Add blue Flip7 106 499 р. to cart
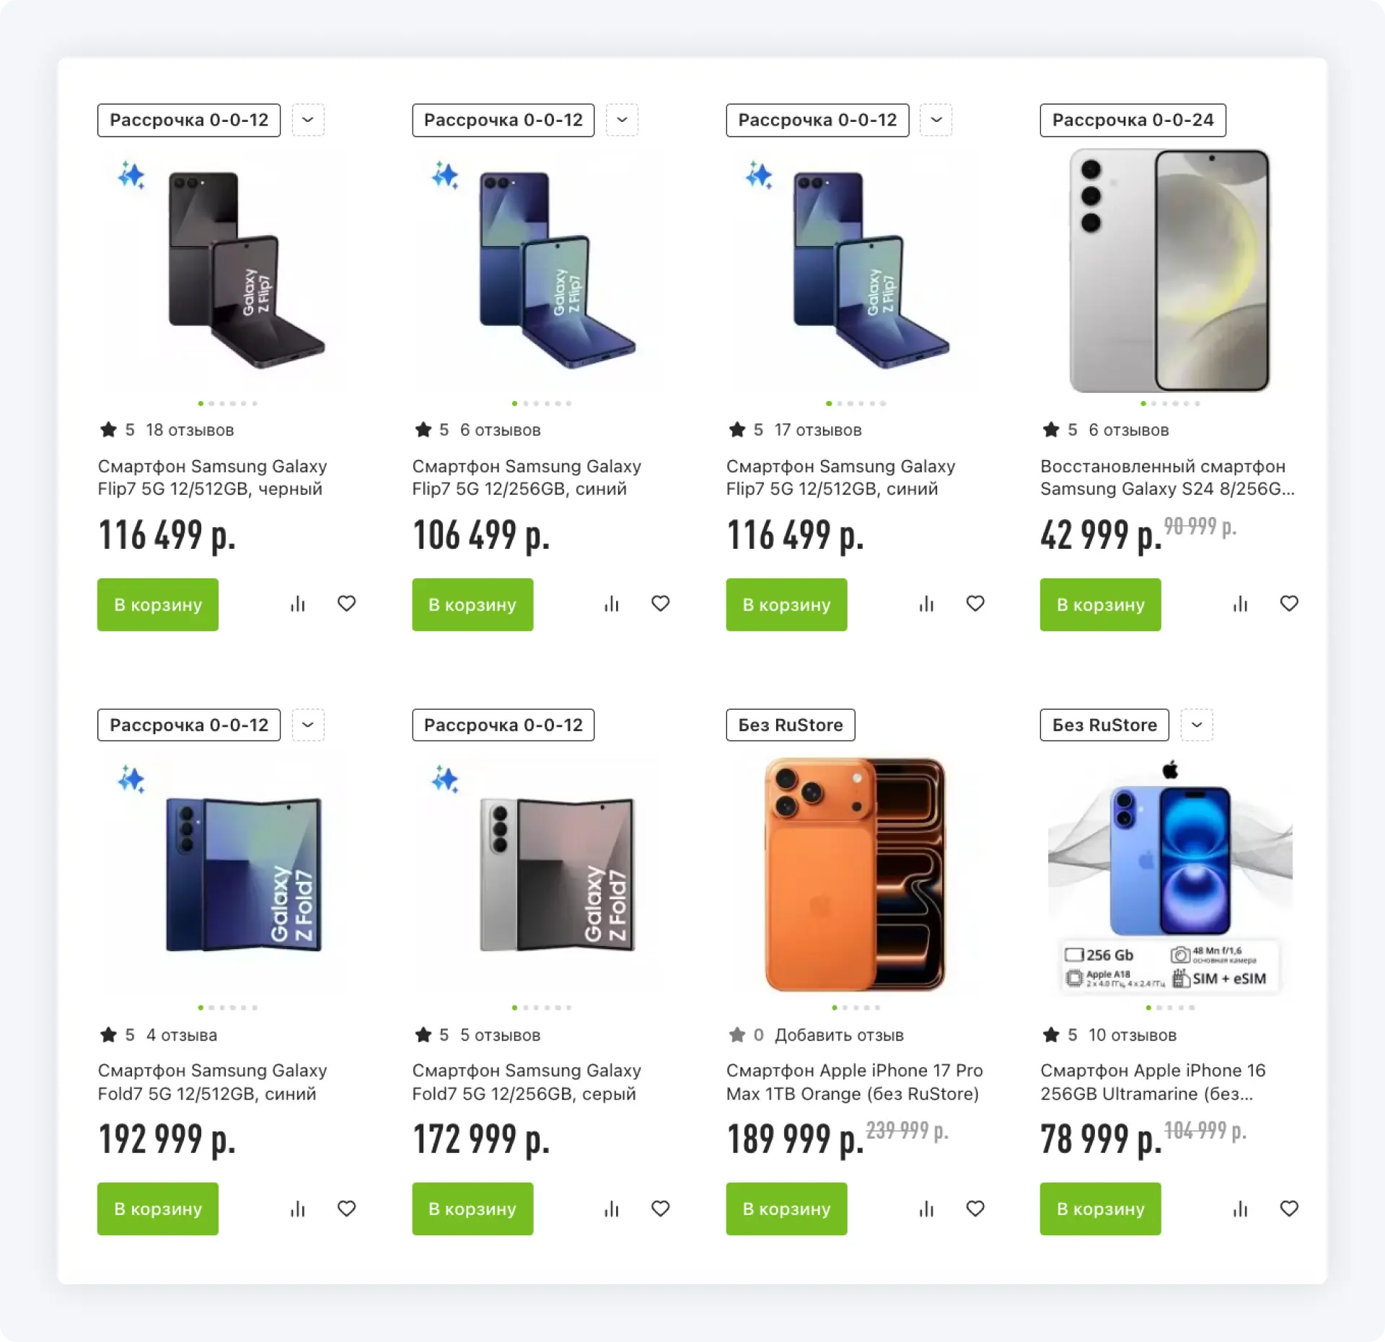 tap(472, 604)
